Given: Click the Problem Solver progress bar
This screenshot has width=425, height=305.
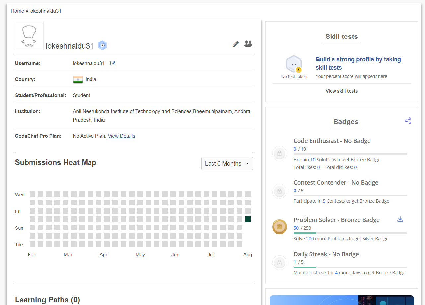Looking at the screenshot, I should pos(350,233).
